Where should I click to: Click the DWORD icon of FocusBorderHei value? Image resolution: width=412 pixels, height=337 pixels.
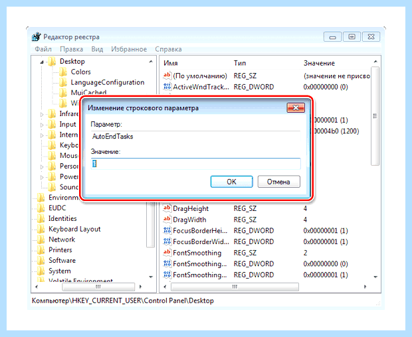click(x=167, y=230)
